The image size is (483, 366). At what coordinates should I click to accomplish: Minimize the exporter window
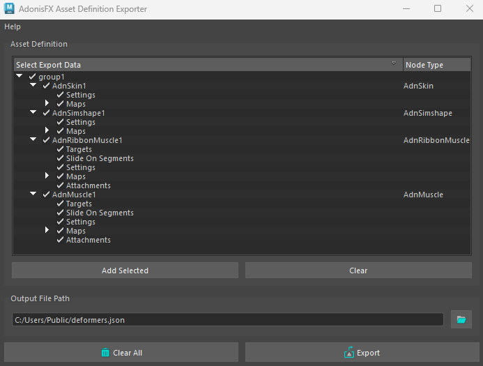tap(406, 8)
